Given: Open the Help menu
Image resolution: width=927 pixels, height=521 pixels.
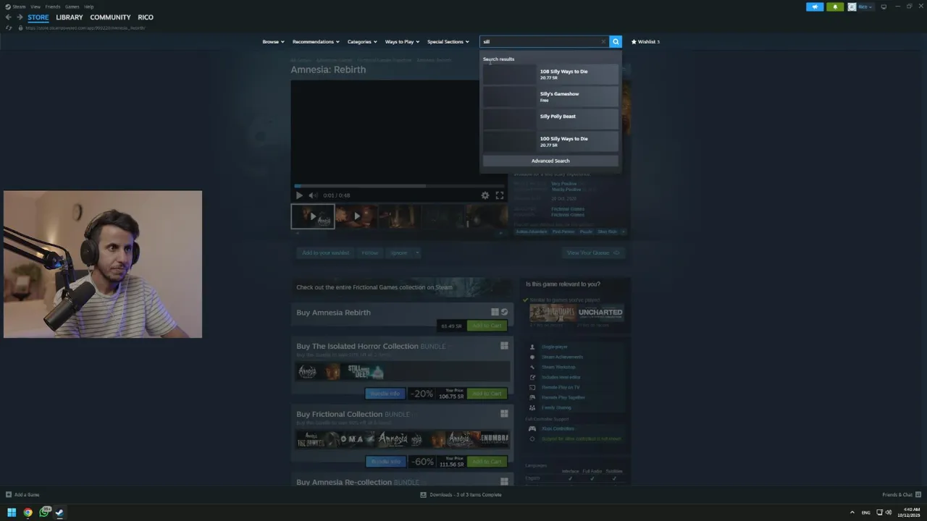Looking at the screenshot, I should [88, 7].
